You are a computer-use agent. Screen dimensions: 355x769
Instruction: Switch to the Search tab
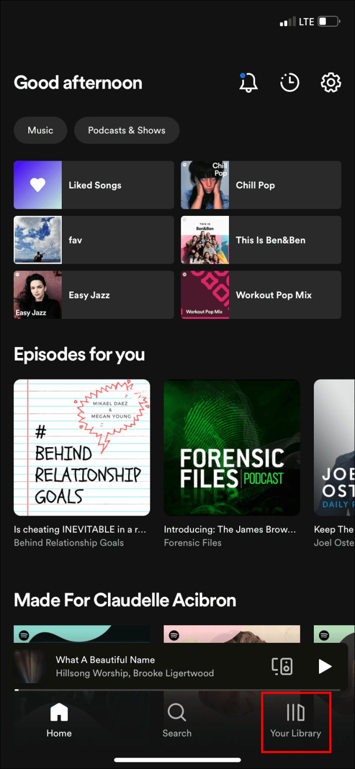pyautogui.click(x=177, y=721)
